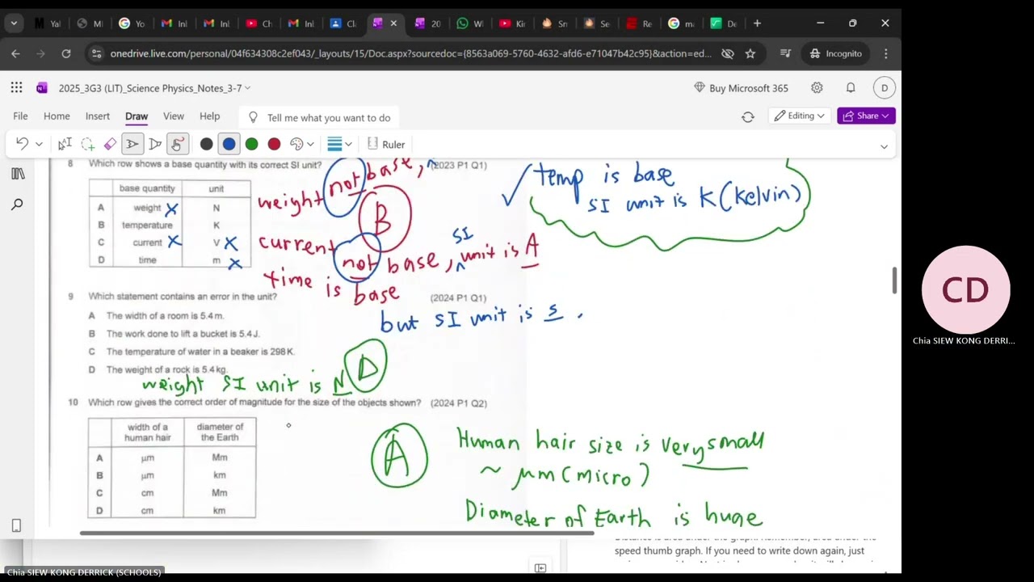Open the notifications bell
This screenshot has height=582, width=1034.
coord(851,87)
